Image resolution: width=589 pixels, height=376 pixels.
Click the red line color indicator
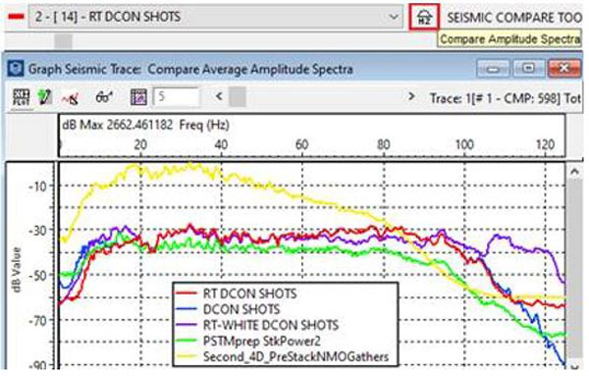16,17
